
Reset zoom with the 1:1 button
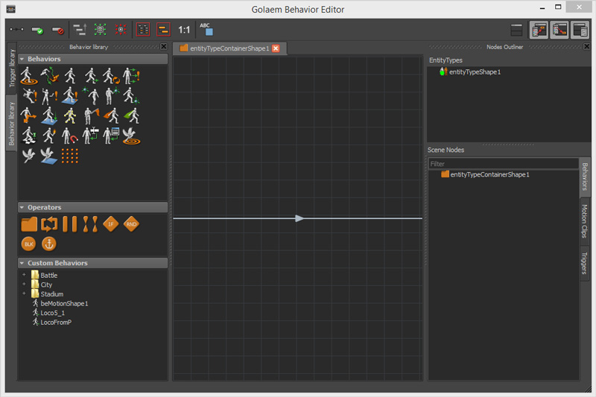[184, 30]
